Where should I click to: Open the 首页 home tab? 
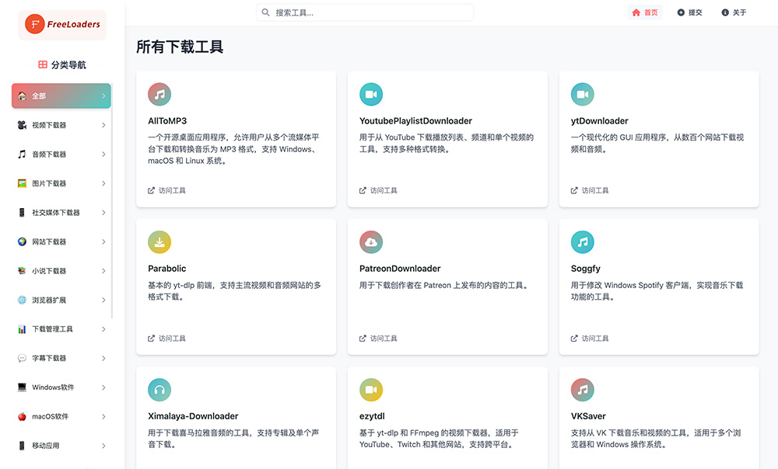coord(645,12)
